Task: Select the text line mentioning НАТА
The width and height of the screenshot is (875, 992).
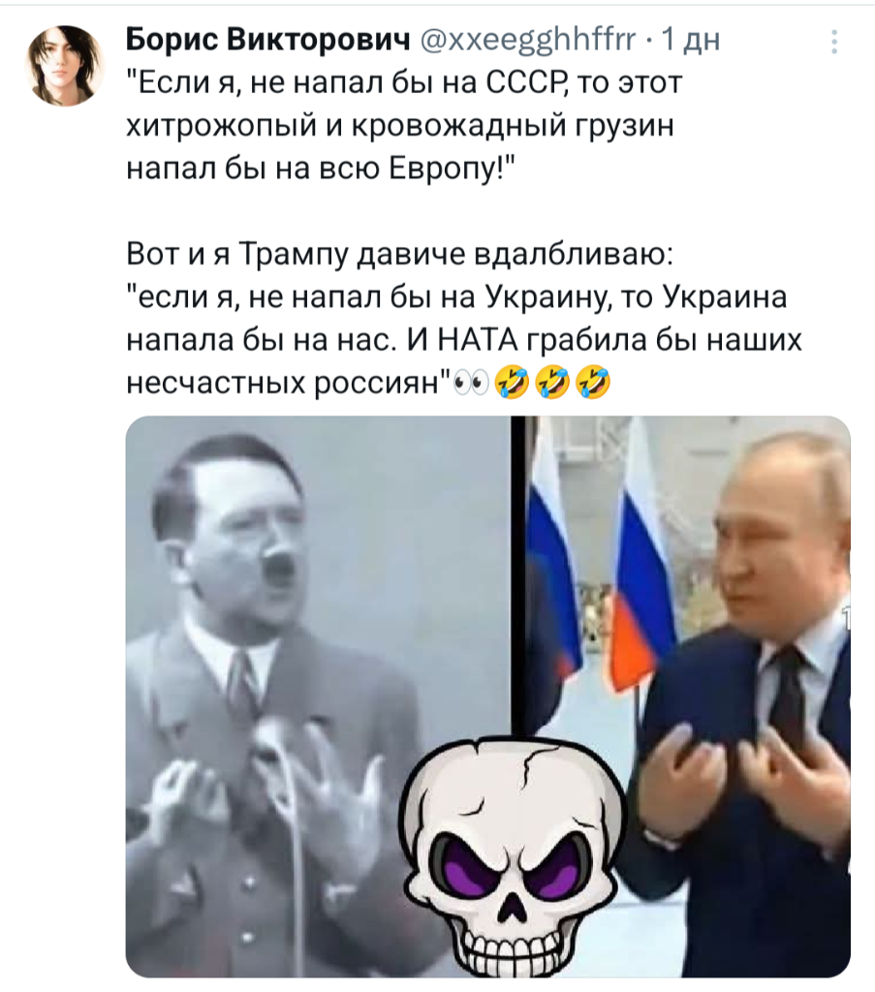Action: point(464,340)
